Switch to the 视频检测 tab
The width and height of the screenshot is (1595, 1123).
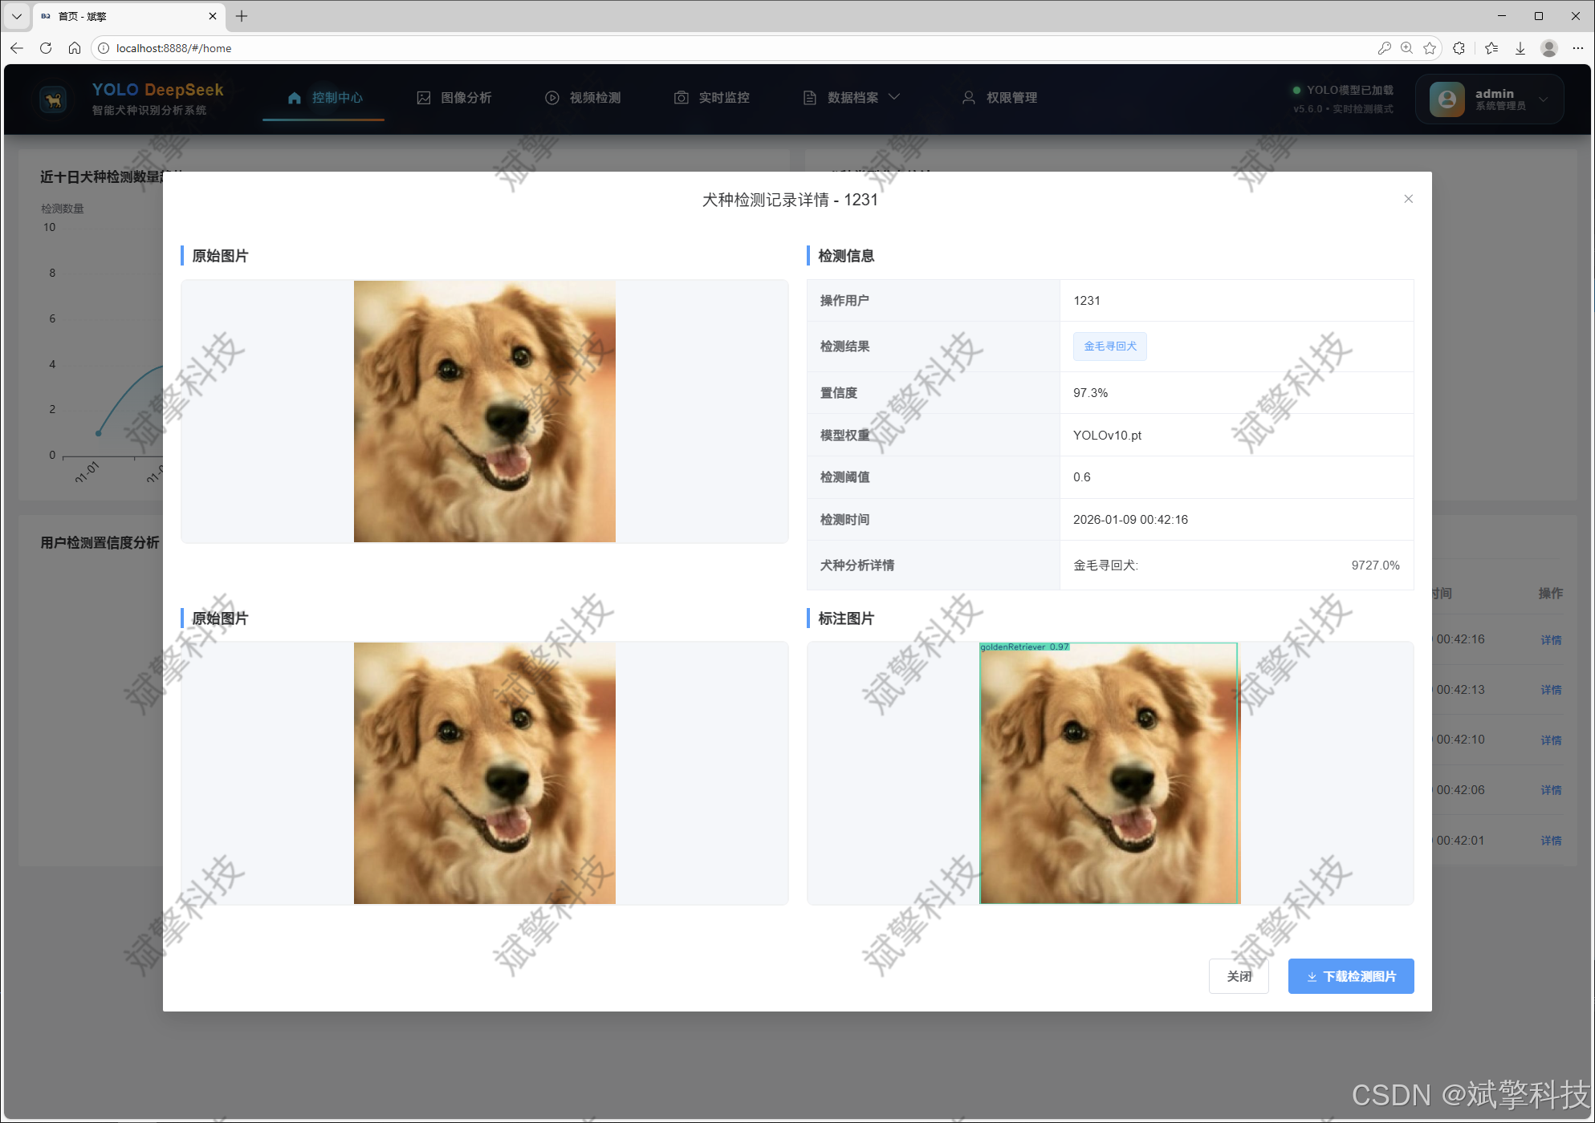tap(584, 98)
